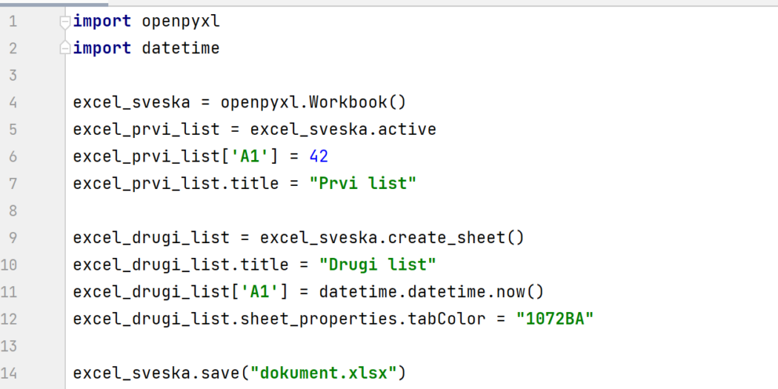The height and width of the screenshot is (389, 778).
Task: Click line number 9 in the gutter
Action: [13, 238]
